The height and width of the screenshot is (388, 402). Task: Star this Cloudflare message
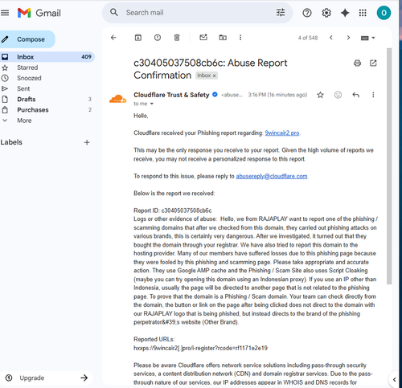320,95
